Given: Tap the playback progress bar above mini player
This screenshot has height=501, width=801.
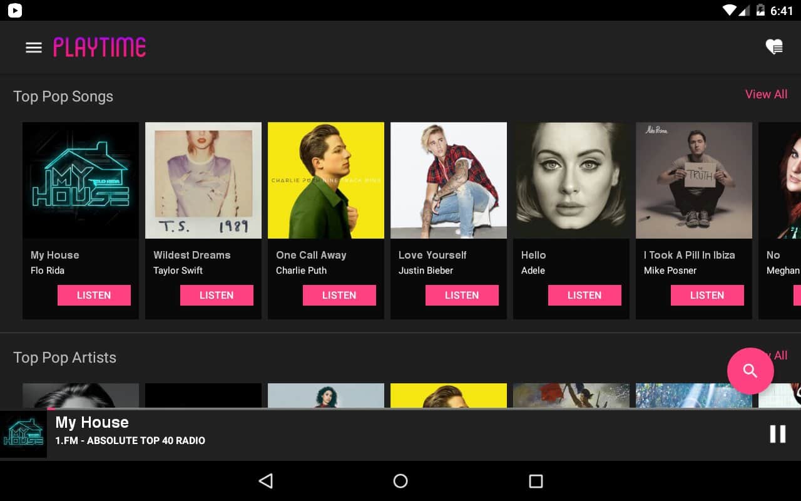Looking at the screenshot, I should click(400, 409).
